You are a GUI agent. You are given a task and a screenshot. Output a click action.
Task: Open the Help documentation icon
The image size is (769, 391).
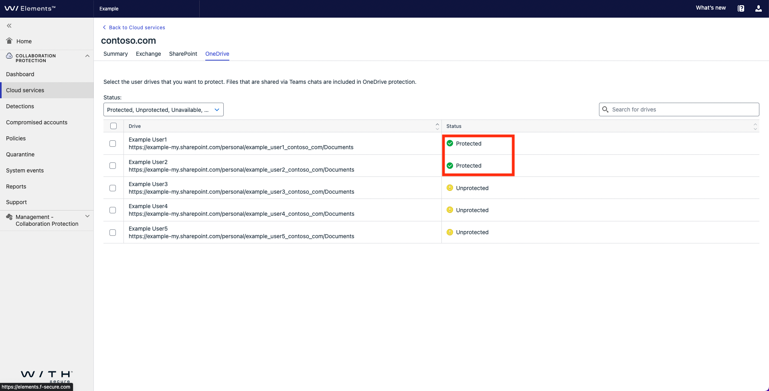[741, 8]
